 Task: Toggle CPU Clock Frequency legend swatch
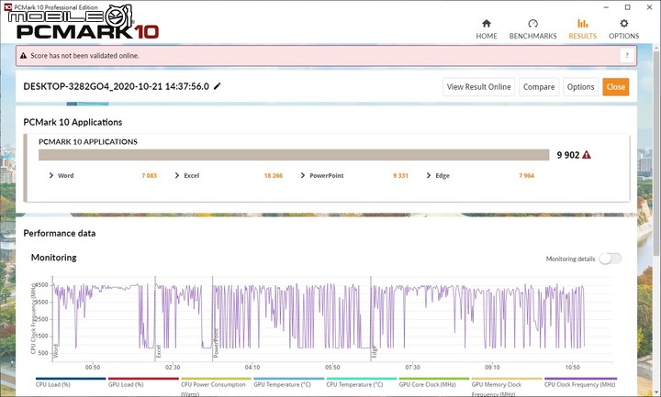pyautogui.click(x=580, y=379)
